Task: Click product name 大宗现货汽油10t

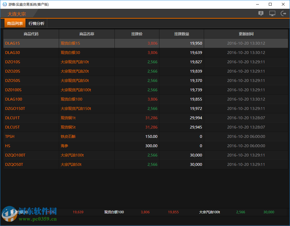Action: click(75, 62)
